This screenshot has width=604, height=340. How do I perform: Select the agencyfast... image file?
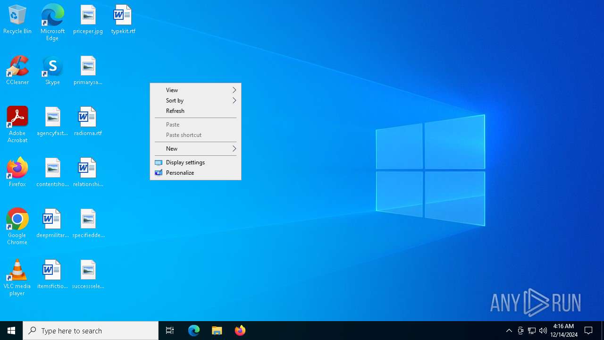(x=52, y=121)
